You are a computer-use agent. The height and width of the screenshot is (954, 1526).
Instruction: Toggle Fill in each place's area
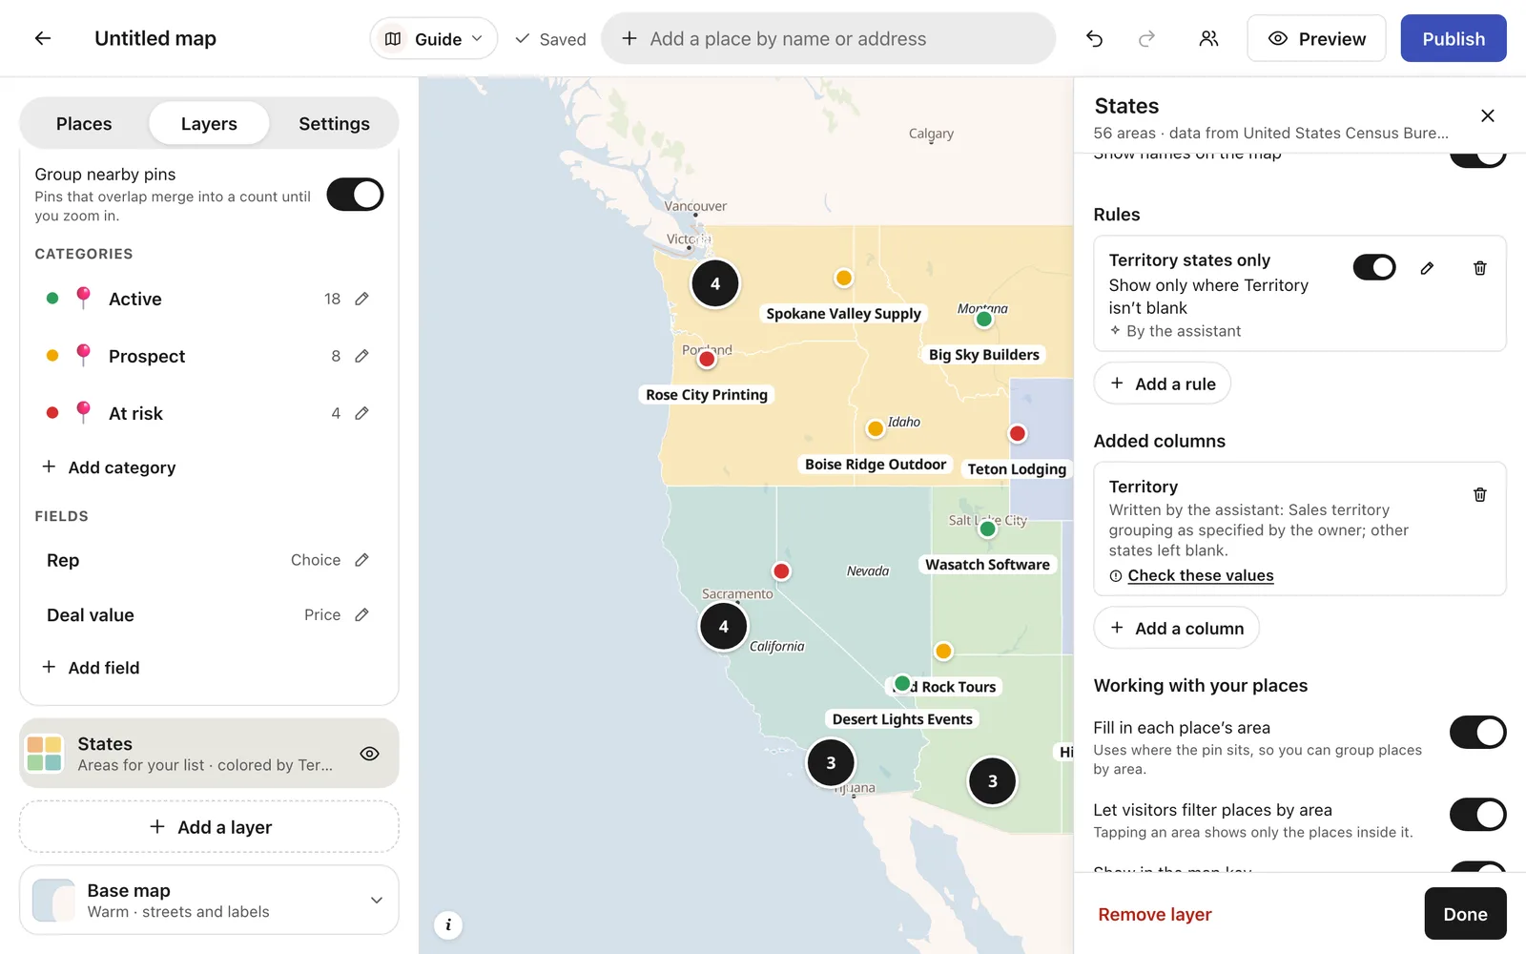coord(1477,733)
